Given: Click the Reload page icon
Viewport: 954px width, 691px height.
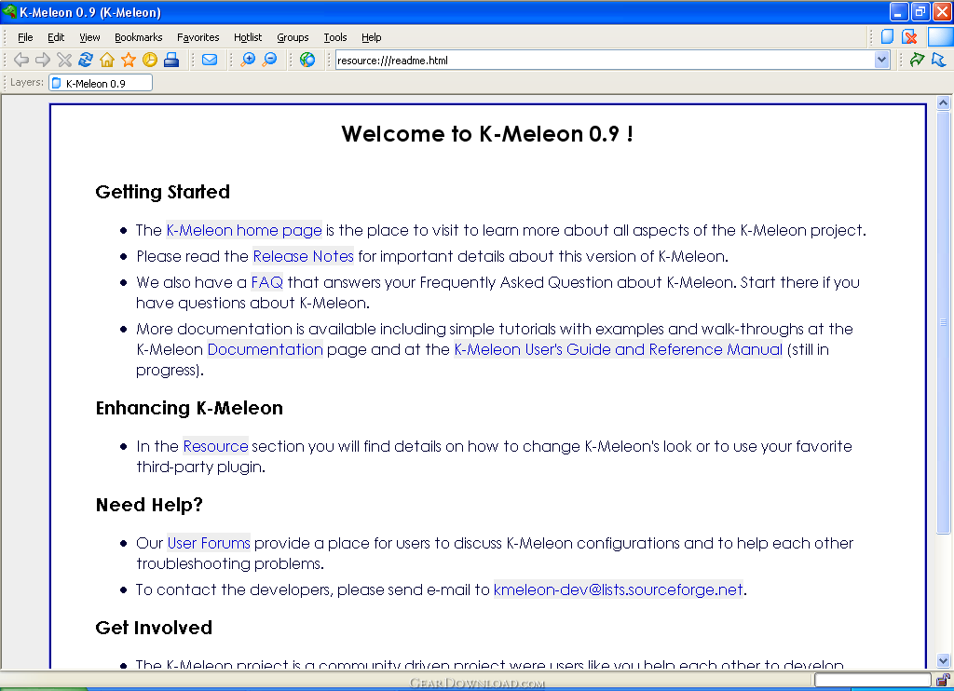Looking at the screenshot, I should (x=86, y=60).
